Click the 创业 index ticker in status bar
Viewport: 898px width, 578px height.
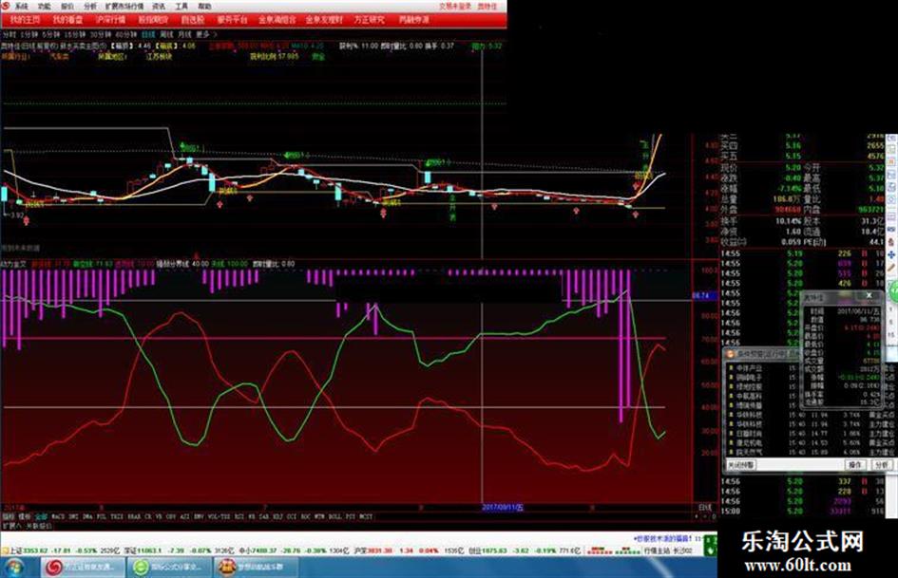(525, 550)
